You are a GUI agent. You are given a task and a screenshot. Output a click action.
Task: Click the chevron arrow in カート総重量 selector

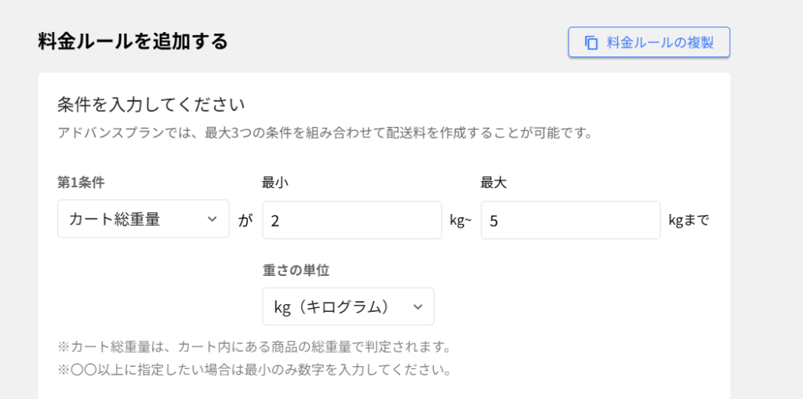212,219
